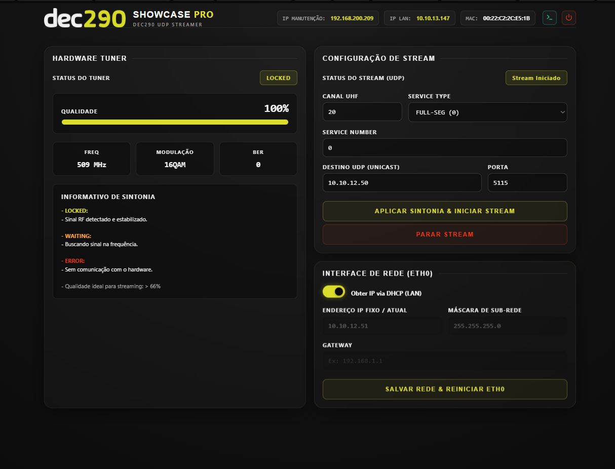Click the Configuração de Stream heading
Screen dimensions: 615x469
(379, 58)
